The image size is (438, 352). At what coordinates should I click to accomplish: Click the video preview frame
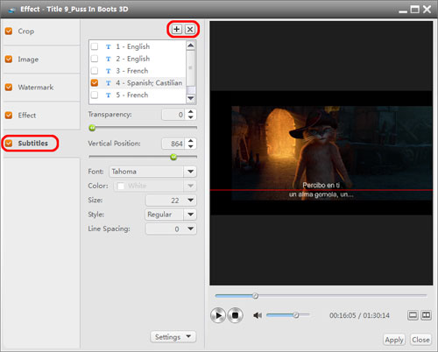pos(321,153)
